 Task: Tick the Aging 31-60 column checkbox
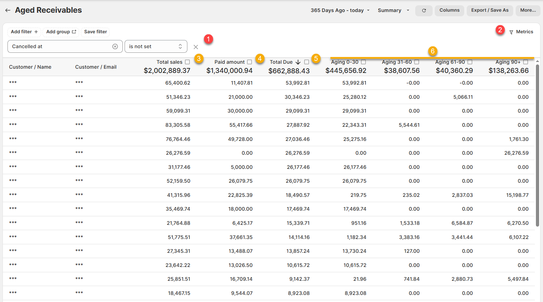[x=417, y=62]
